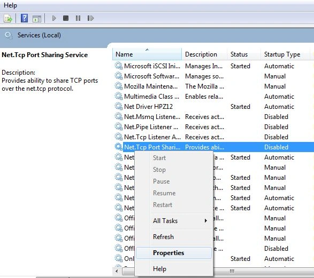Select the Multimedia Class service row
The height and width of the screenshot is (278, 314).
click(x=213, y=97)
